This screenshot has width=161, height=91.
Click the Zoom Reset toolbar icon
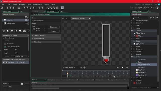[51, 8]
